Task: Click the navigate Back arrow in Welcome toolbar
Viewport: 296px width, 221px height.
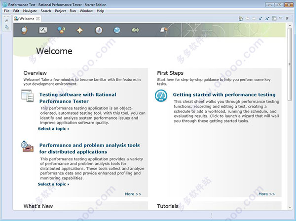Action: (x=247, y=19)
